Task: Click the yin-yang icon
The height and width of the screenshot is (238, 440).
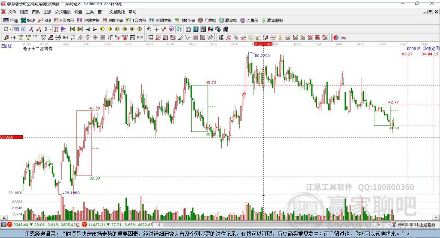Action: (336, 38)
